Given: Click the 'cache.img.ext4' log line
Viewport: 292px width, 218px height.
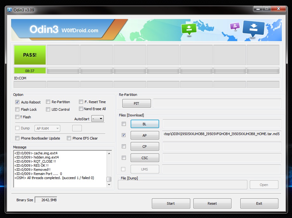Looking at the screenshot, I should click(x=36, y=153).
